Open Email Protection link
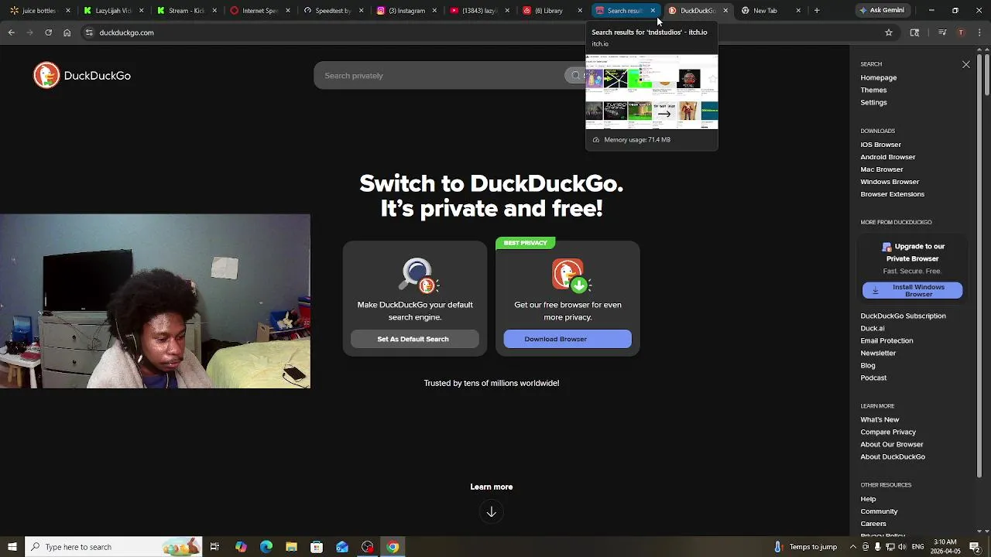 [886, 340]
